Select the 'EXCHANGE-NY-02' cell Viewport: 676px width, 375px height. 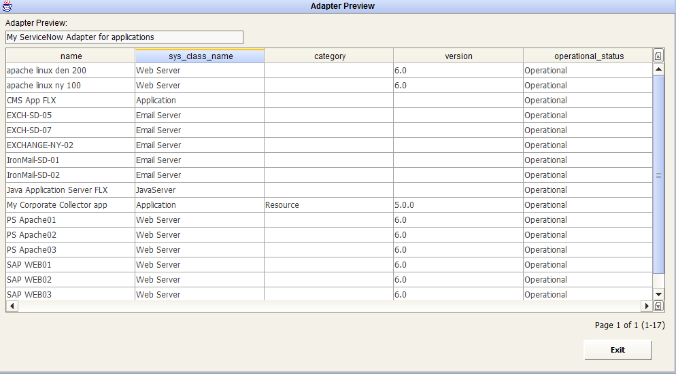(71, 145)
